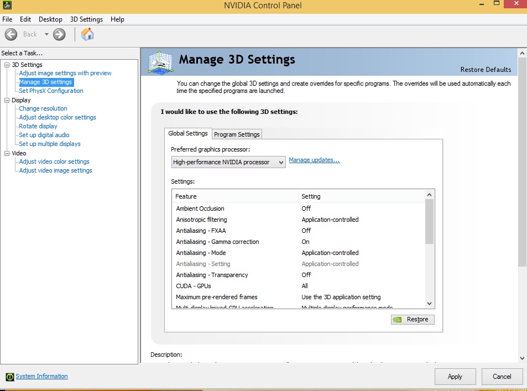Click the NVIDIA Control Panel title bar icon

tap(7, 5)
